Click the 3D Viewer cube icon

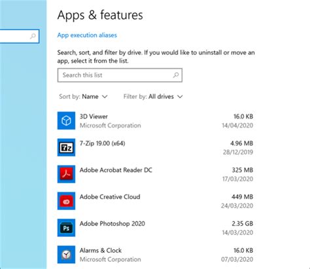click(66, 120)
